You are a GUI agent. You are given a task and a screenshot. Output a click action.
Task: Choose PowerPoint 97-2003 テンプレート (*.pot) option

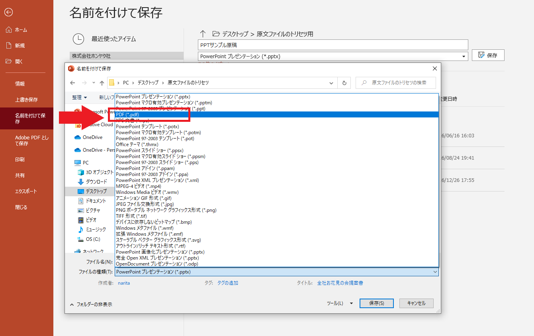(x=277, y=139)
